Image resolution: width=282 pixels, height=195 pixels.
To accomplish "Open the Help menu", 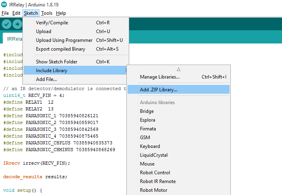I will [61, 13].
